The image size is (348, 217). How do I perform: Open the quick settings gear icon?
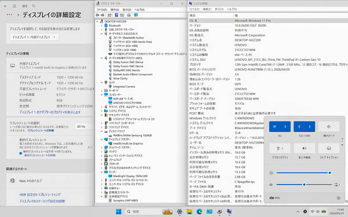click(338, 198)
